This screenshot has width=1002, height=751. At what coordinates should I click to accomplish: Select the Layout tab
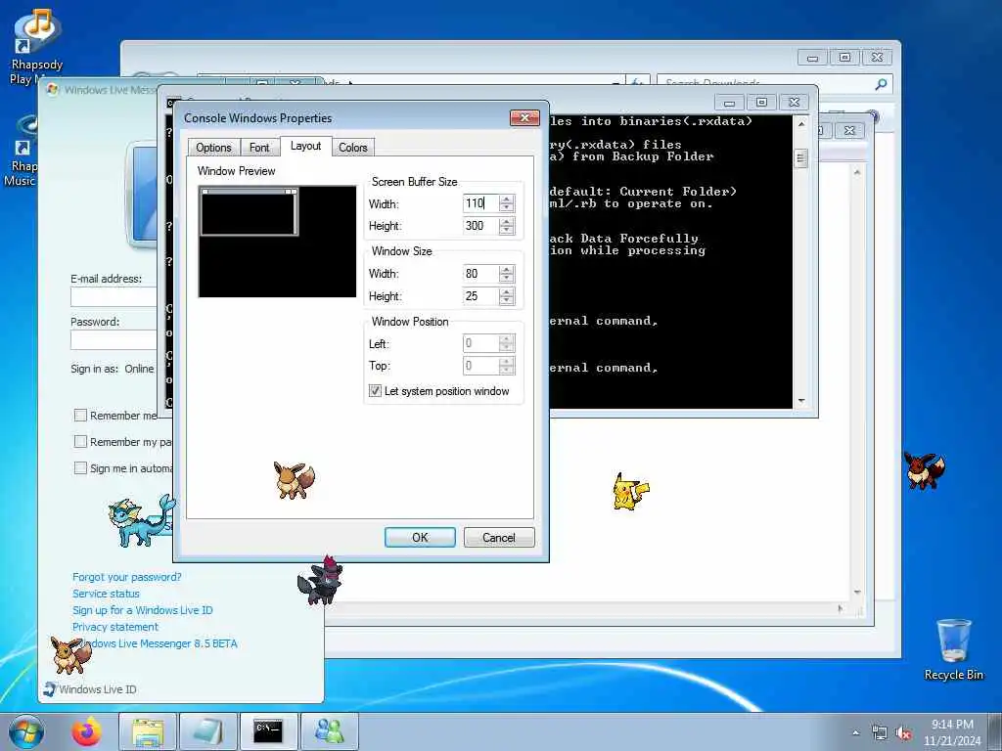tap(305, 146)
